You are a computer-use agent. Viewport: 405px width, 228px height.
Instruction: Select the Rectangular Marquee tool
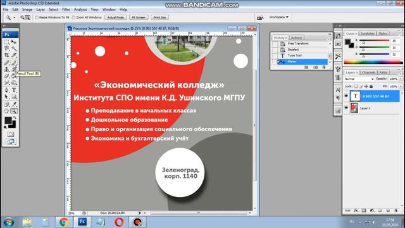(6, 42)
